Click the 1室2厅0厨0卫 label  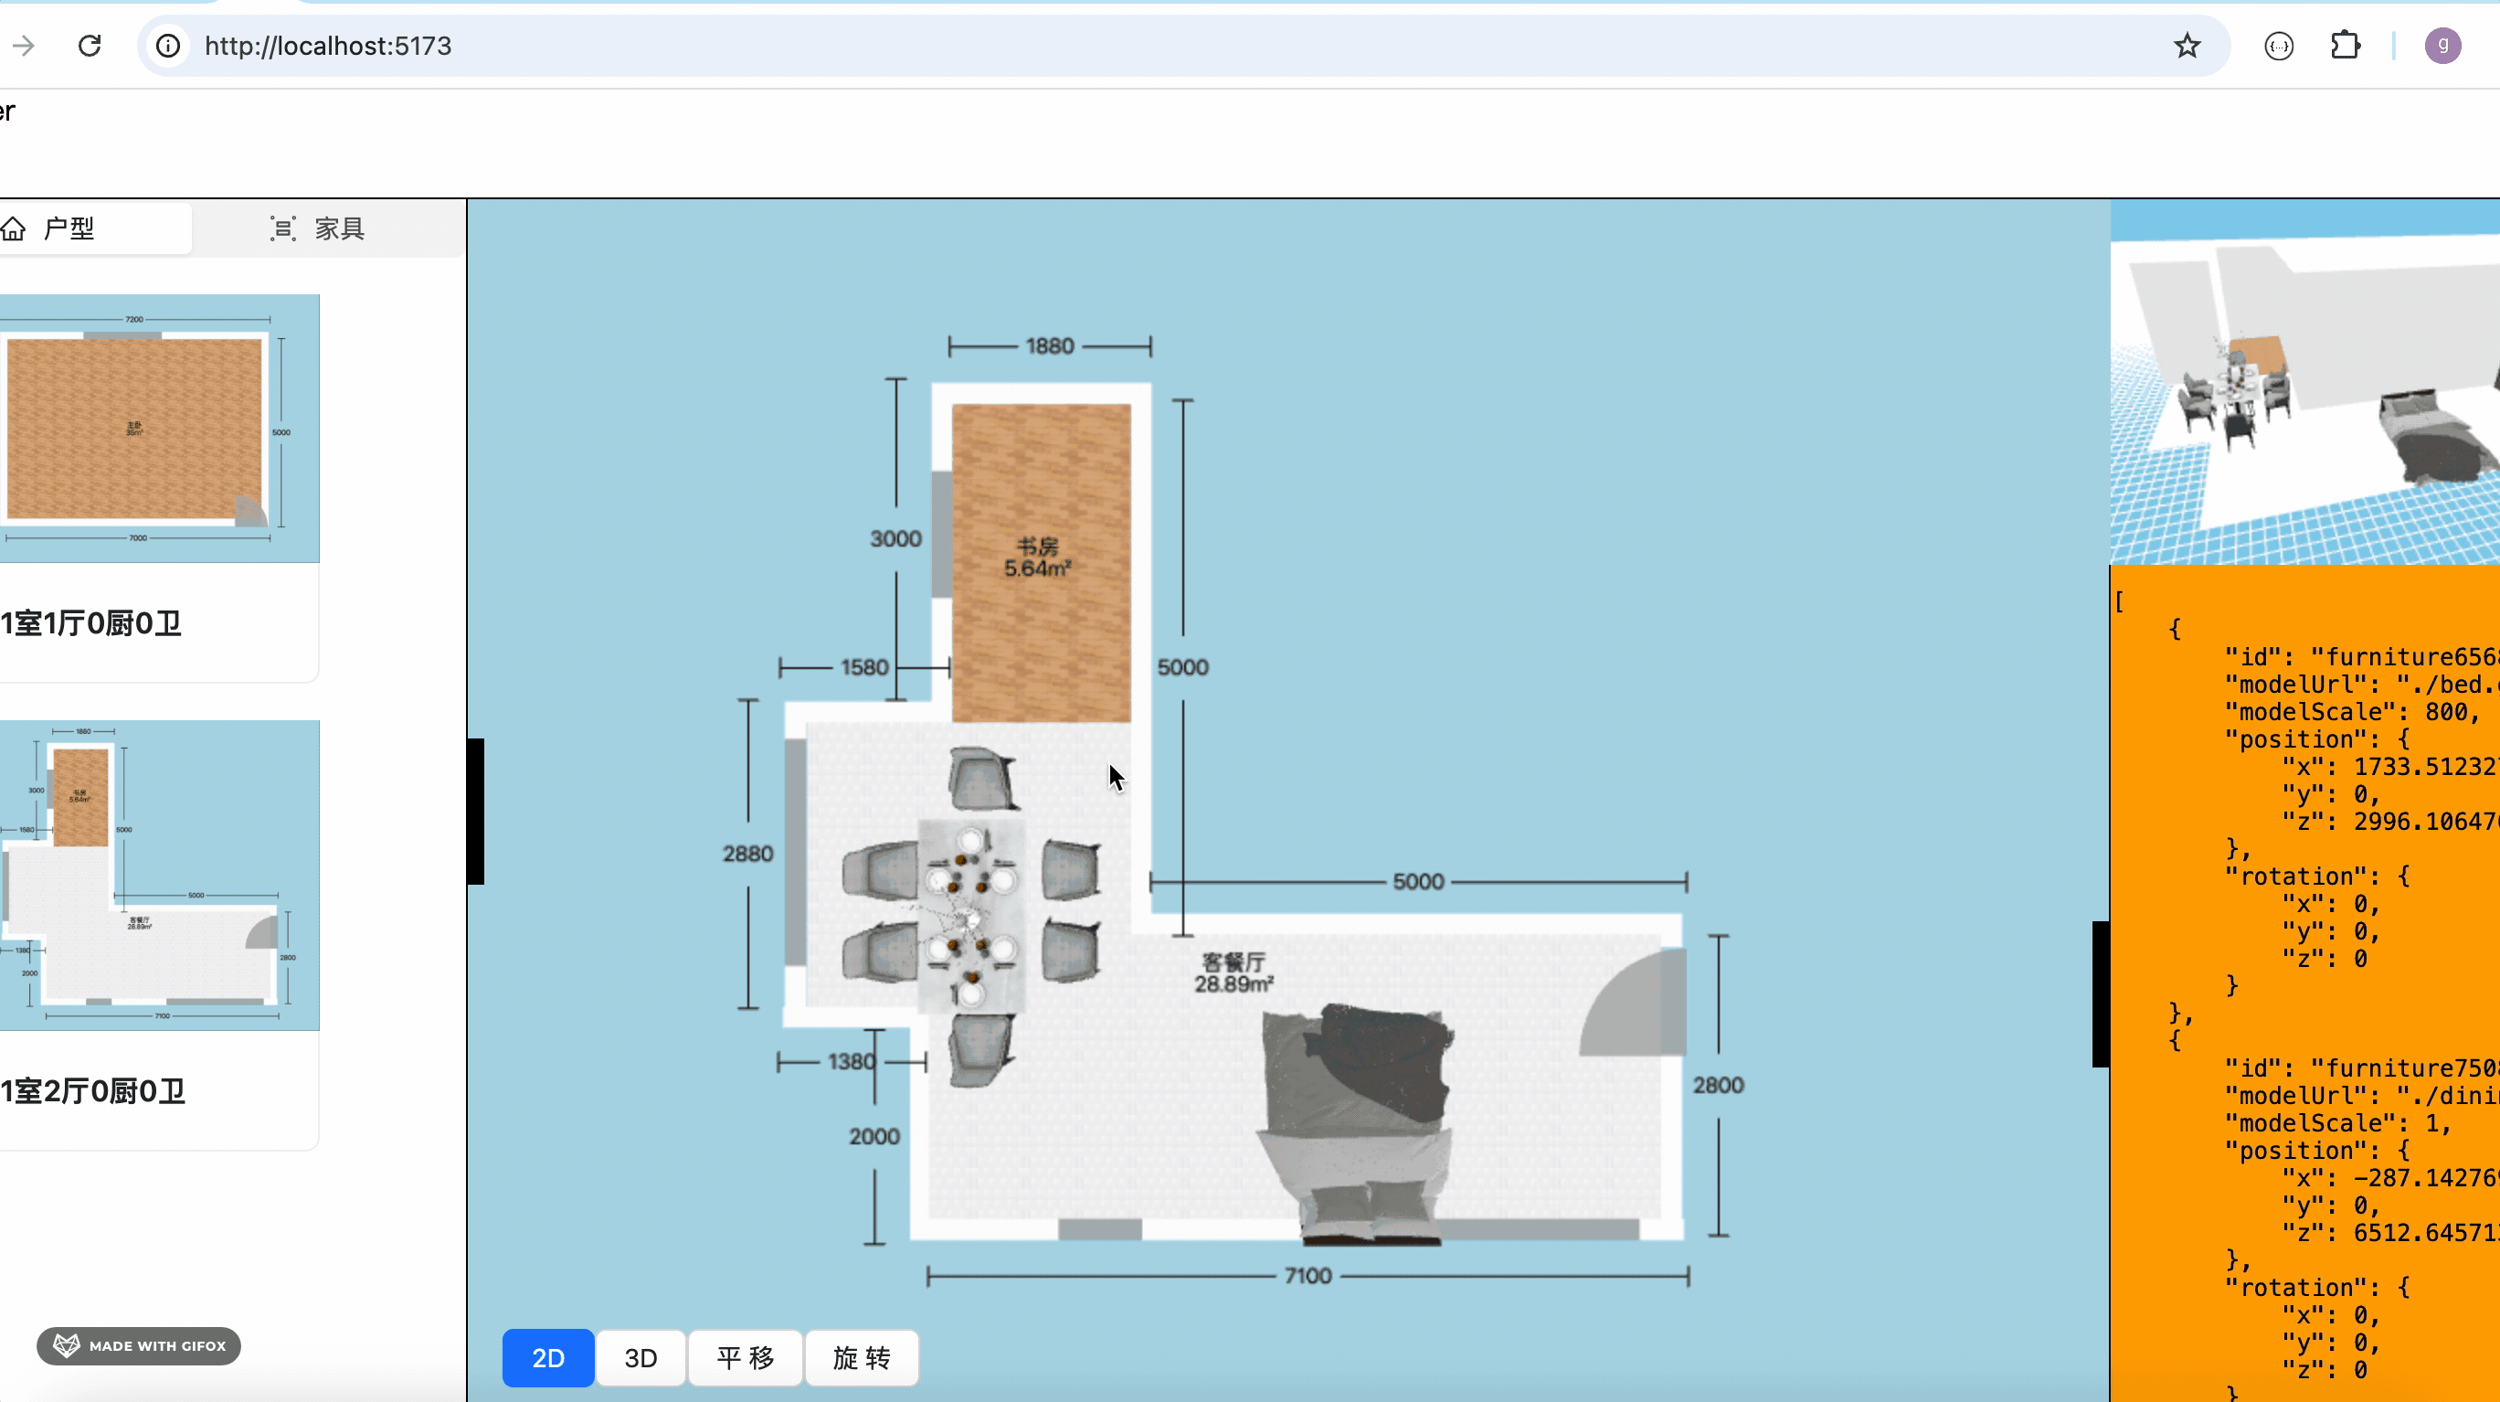point(93,1091)
